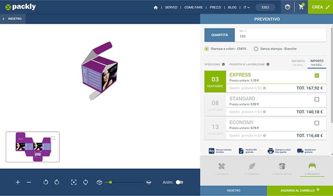This screenshot has height=196, width=333.
Task: Click the info icon next to Spedizione
Action: coord(224,64)
